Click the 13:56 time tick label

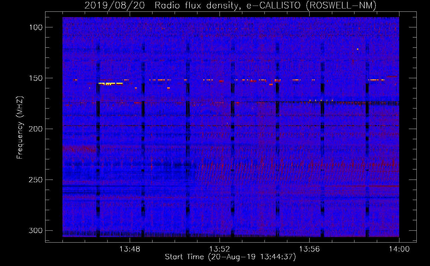[x=309, y=249]
